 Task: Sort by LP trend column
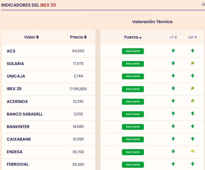173,37
